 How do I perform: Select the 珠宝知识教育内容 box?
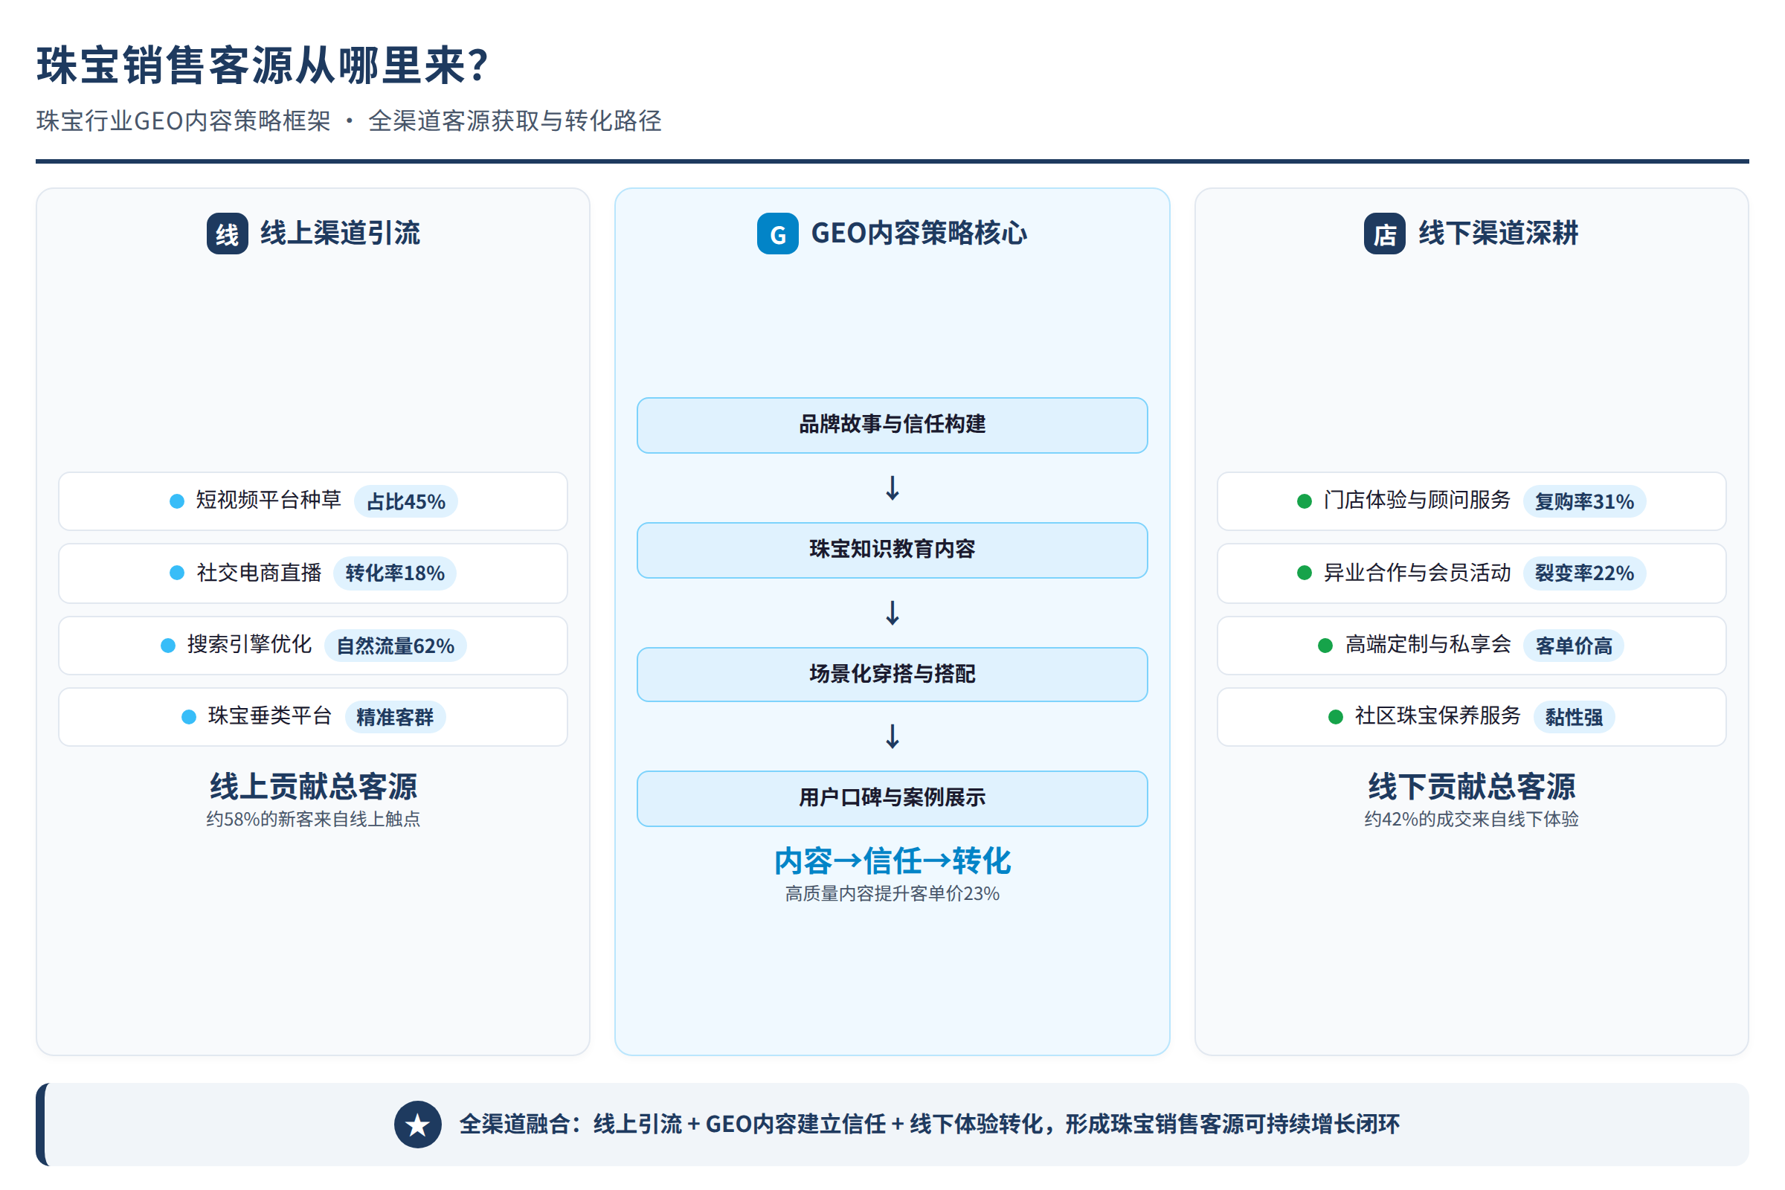(x=892, y=550)
